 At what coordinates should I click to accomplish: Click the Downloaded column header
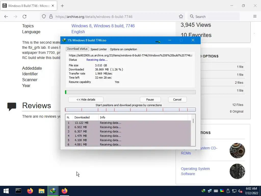[x=86, y=117]
